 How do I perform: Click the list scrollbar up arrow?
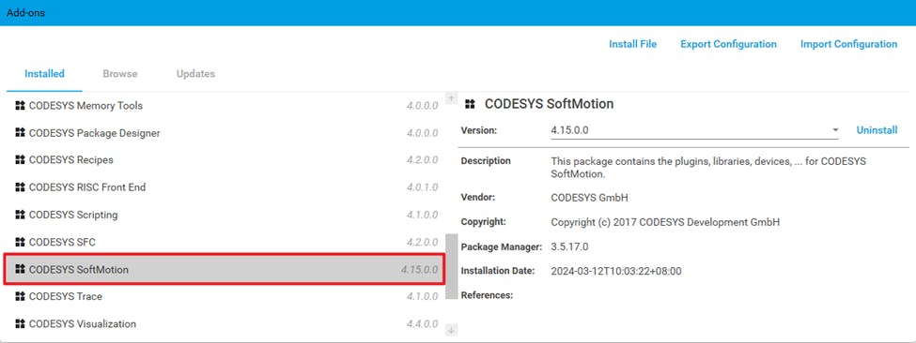coord(451,98)
